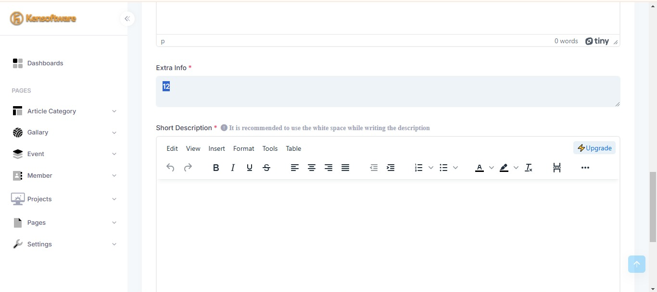Insert a page break
Image resolution: width=657 pixels, height=292 pixels.
[x=557, y=168]
